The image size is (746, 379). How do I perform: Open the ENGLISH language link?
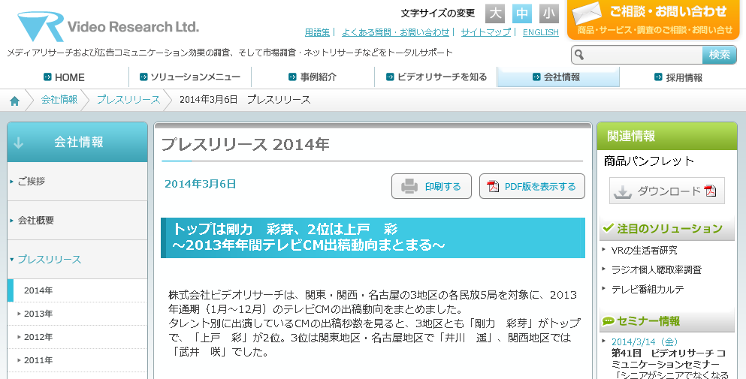(540, 32)
